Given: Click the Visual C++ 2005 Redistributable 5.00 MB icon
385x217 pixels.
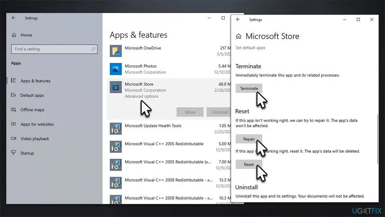Looking at the screenshot, I should coord(116,147).
